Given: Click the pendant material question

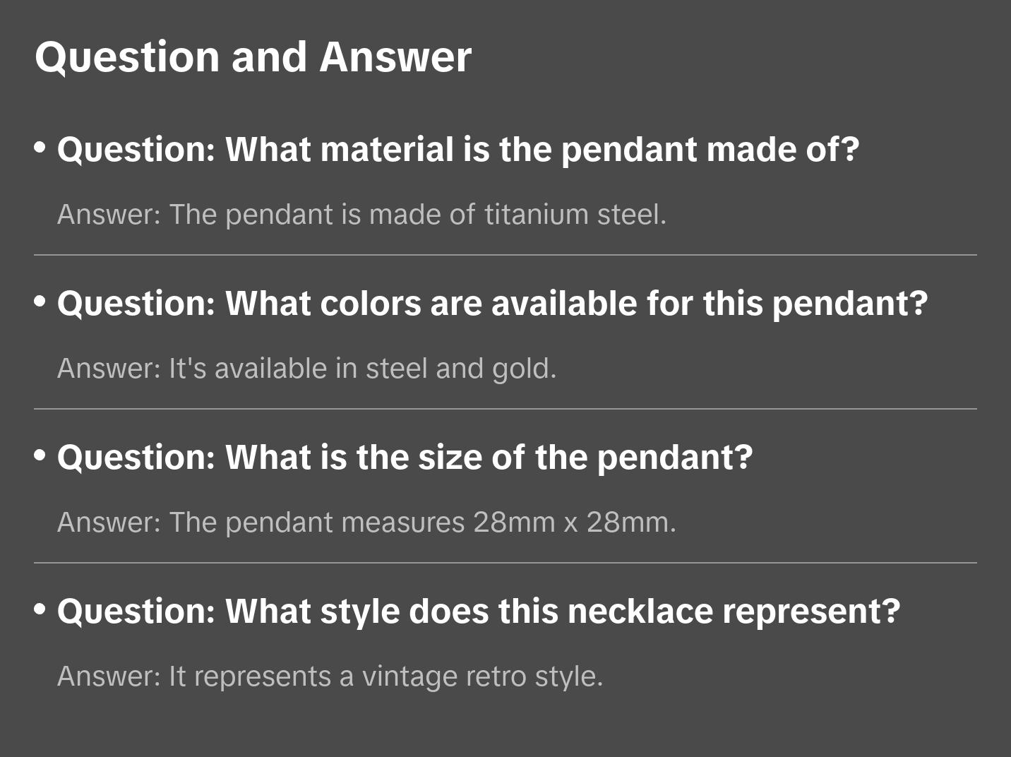Looking at the screenshot, I should 457,150.
